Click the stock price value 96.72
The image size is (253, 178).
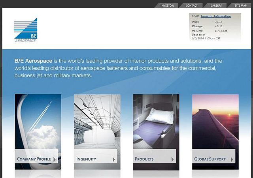click(218, 22)
